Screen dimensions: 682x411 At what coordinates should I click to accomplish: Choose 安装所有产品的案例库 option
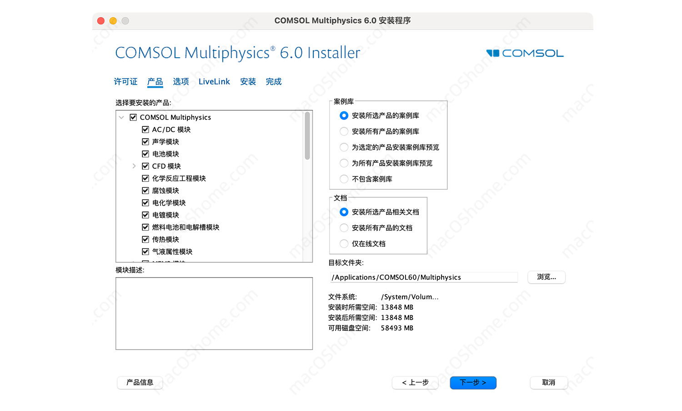[x=344, y=131]
